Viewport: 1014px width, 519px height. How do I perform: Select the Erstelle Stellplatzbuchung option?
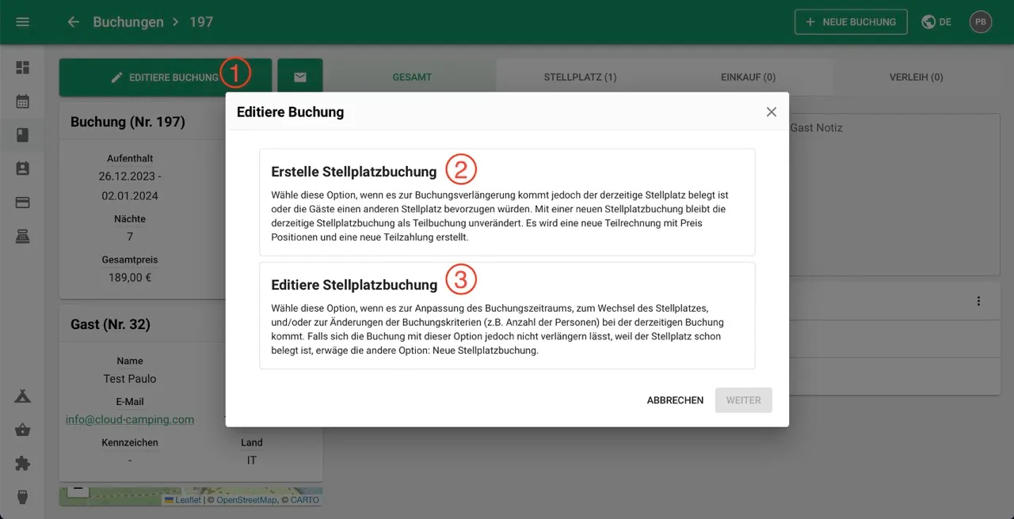[x=507, y=202]
